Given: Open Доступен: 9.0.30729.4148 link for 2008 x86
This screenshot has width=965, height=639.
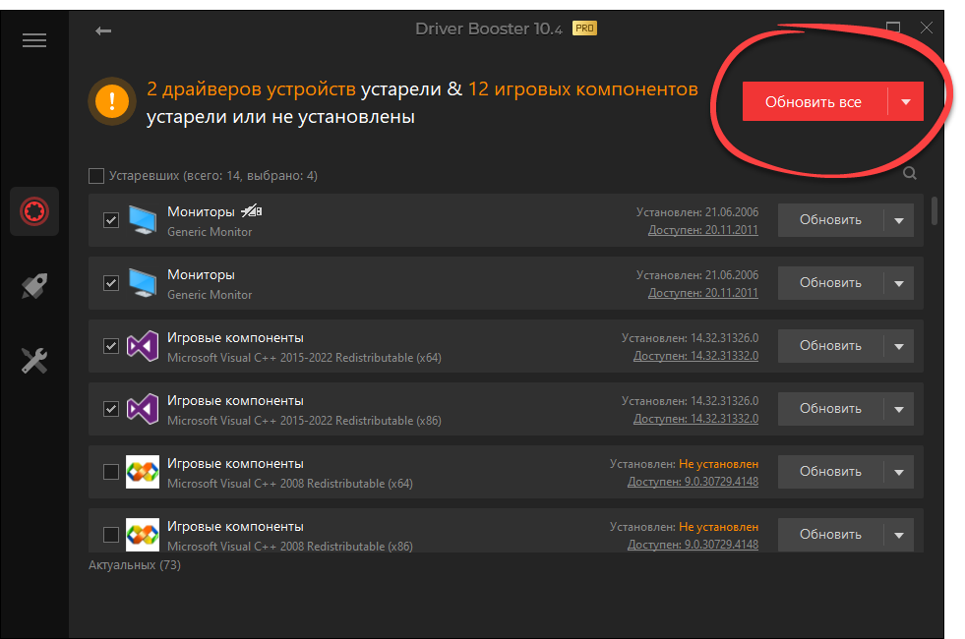Looking at the screenshot, I should 693,545.
